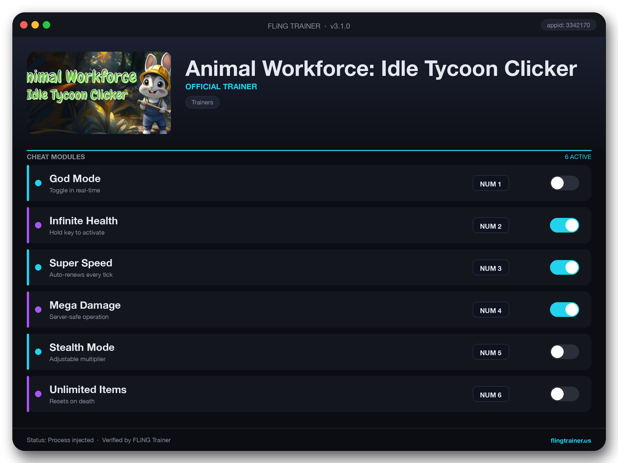Disable the Super Speed toggle
618x463 pixels.
[564, 267]
